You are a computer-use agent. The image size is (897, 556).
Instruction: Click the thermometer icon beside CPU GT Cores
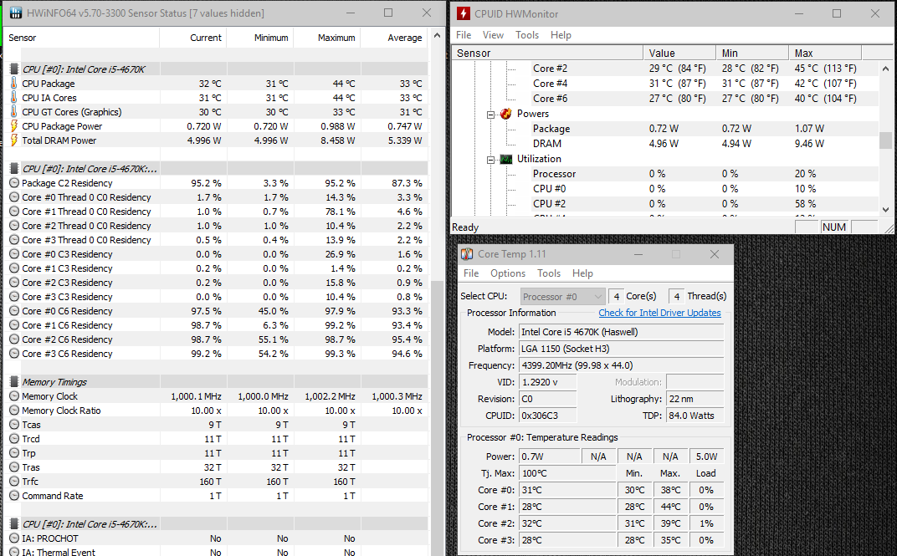click(x=14, y=112)
